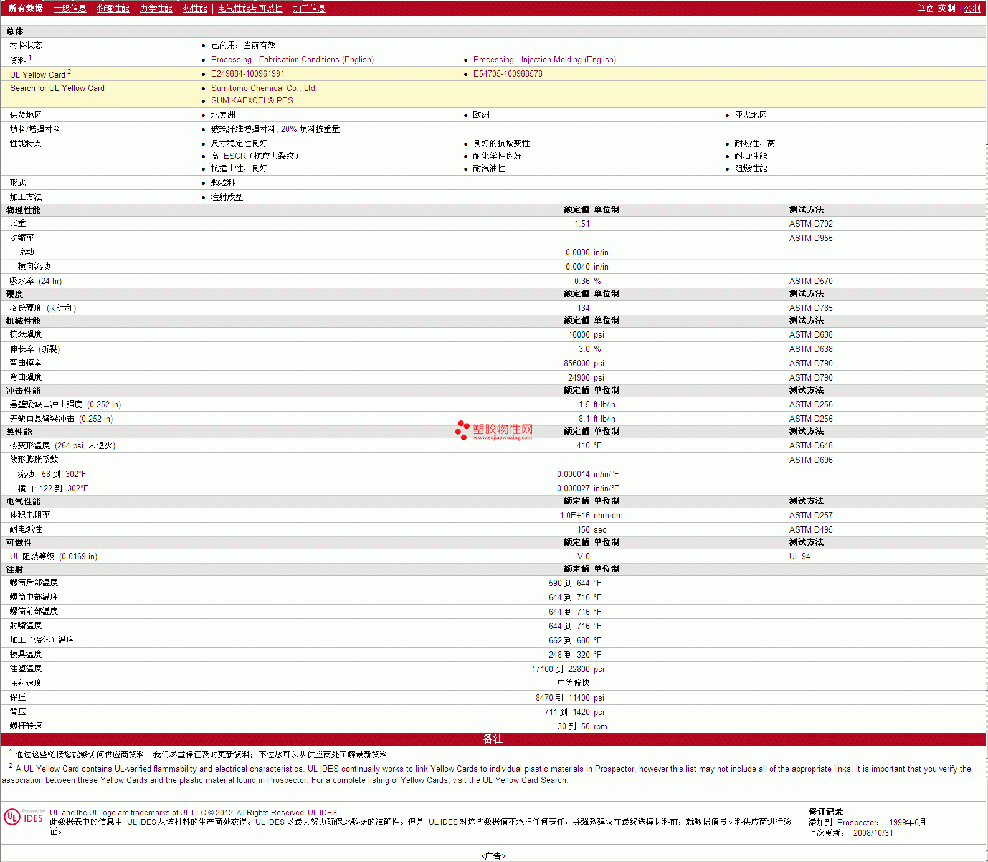Open the 电气性能与可燃性 tab

(x=250, y=8)
